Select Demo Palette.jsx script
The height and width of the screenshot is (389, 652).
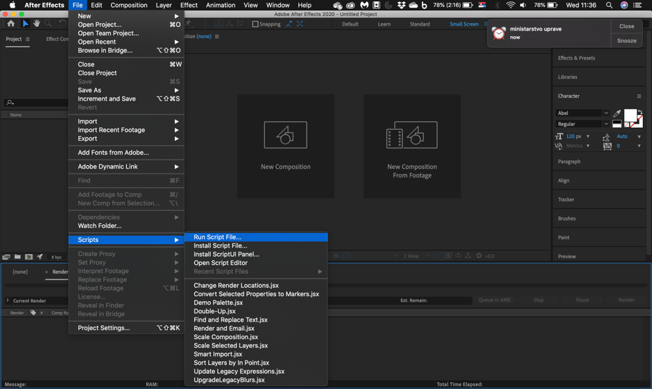[x=218, y=303]
